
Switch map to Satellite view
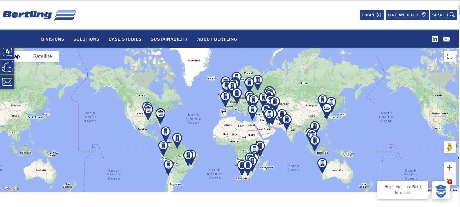(43, 56)
